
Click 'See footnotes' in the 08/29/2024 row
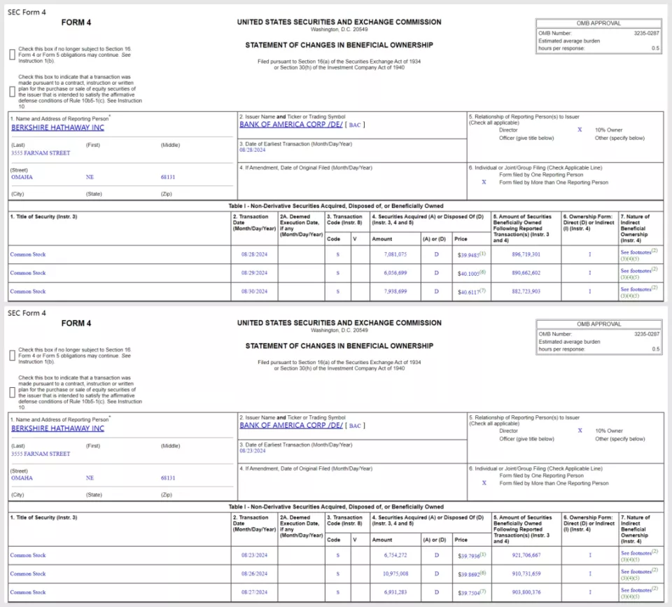tap(636, 271)
